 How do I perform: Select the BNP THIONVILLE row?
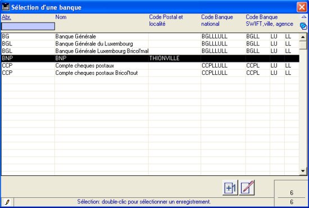(x=151, y=58)
